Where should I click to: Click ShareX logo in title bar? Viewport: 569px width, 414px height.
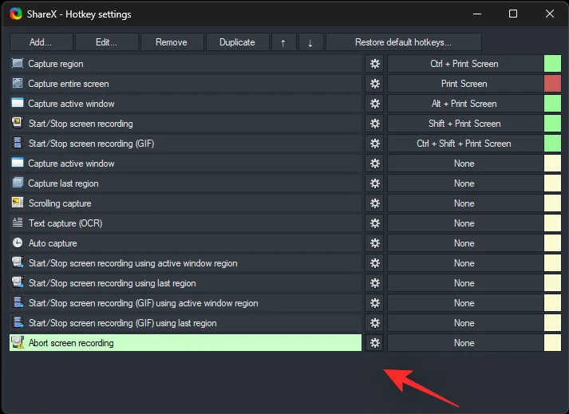(x=16, y=14)
